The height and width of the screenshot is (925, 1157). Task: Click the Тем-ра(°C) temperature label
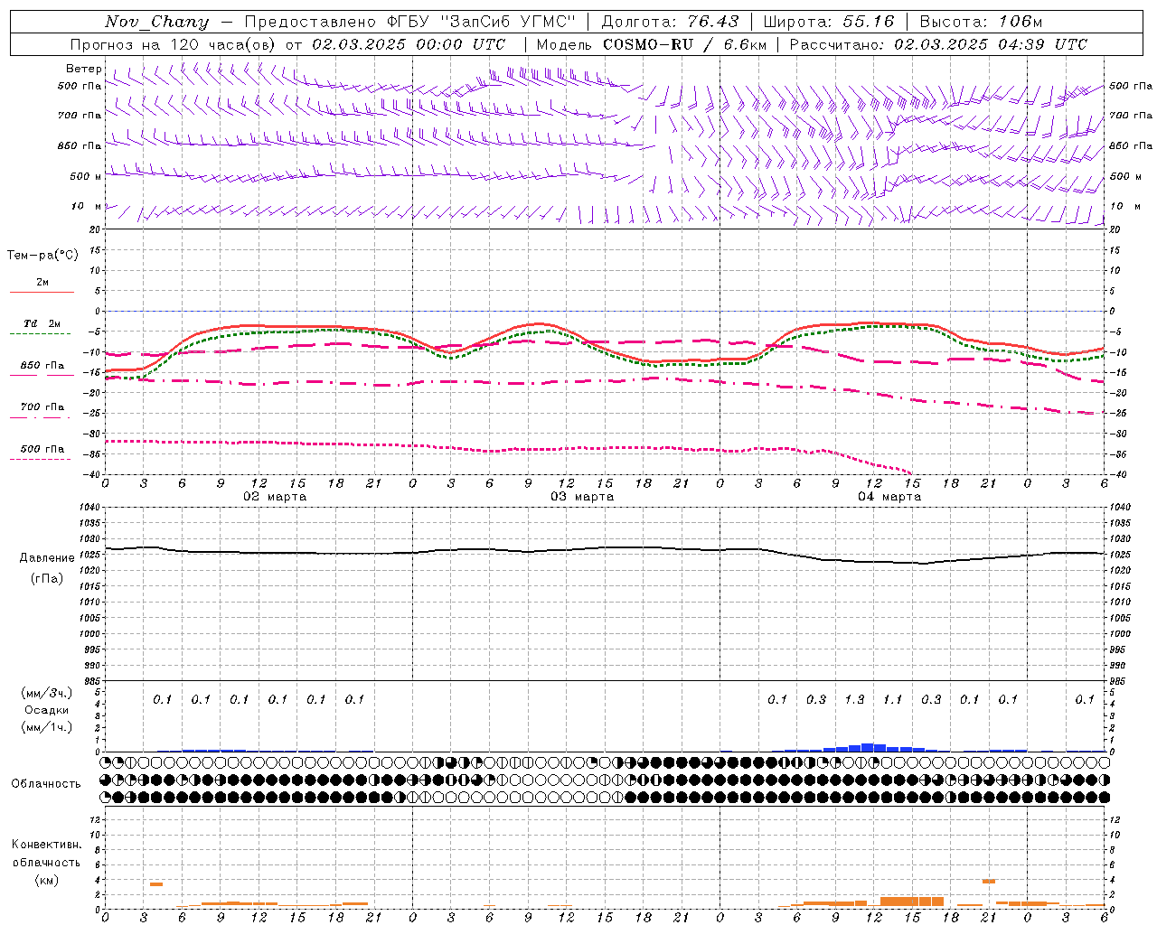click(x=42, y=256)
